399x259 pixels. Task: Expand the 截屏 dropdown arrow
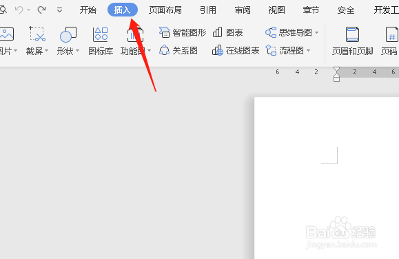pyautogui.click(x=47, y=51)
